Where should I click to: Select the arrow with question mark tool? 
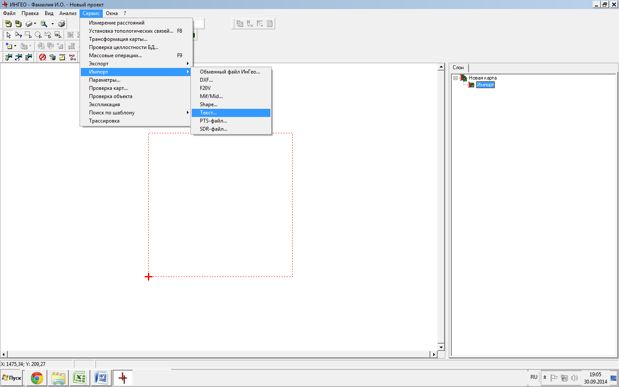tap(18, 35)
